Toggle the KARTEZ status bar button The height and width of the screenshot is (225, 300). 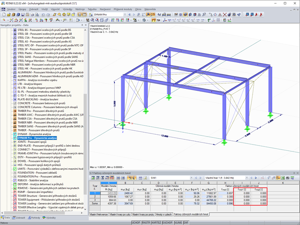pos(156,223)
